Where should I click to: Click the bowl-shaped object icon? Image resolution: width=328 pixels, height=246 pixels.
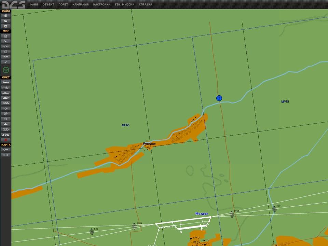(x=6, y=124)
